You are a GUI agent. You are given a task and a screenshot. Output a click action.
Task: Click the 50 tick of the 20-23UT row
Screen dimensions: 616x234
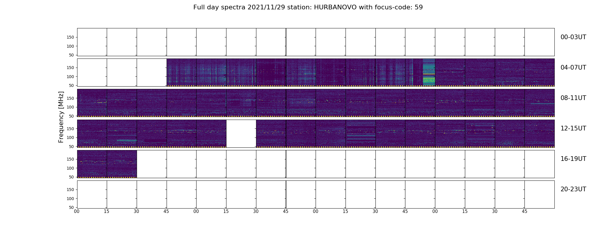click(72, 207)
